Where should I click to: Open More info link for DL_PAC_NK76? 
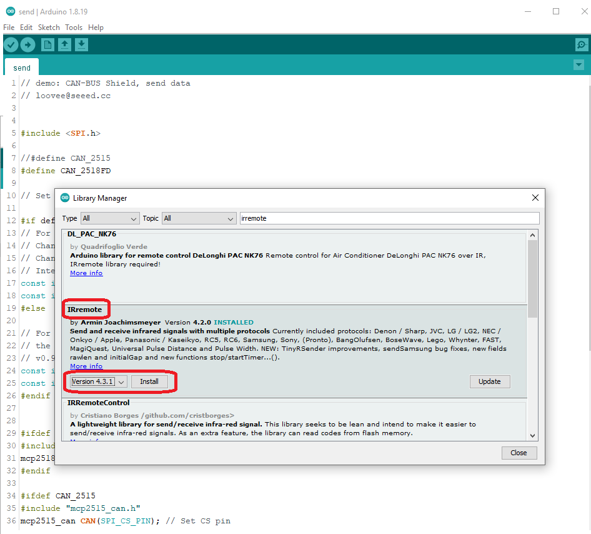click(86, 273)
